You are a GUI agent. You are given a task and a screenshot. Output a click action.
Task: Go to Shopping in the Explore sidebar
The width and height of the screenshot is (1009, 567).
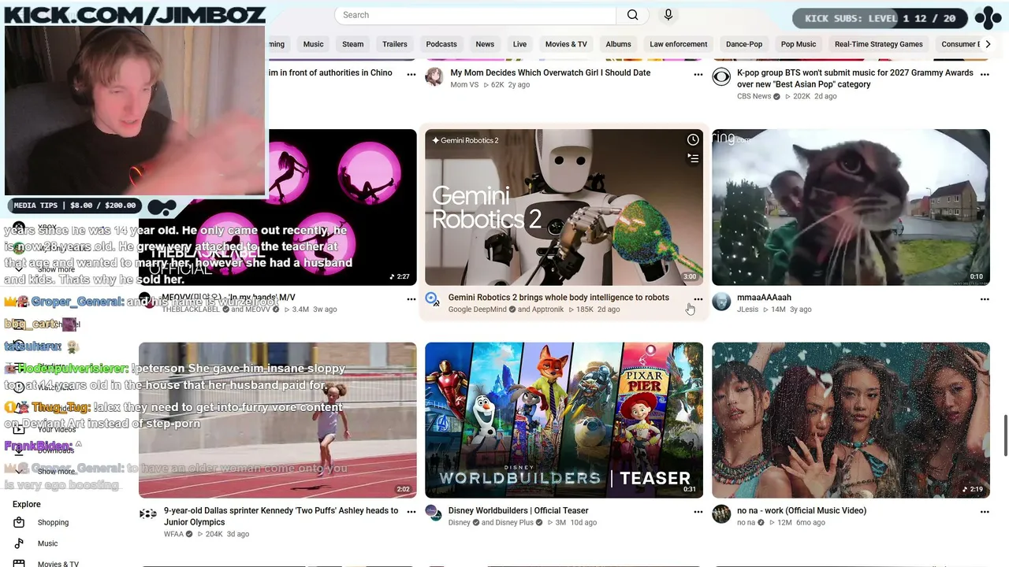(53, 522)
